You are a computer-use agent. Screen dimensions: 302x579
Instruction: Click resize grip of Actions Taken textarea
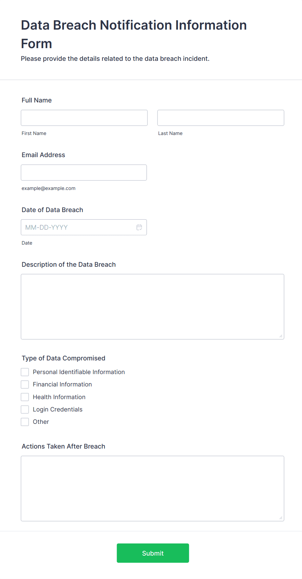281,518
